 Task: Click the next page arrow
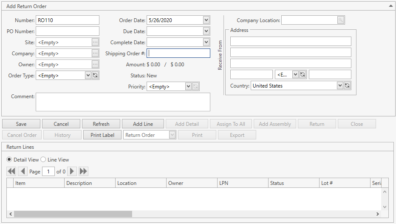pos(72,171)
